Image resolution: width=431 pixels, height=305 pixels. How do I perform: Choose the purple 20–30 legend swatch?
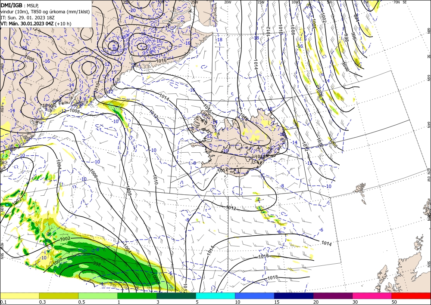tap(333, 296)
